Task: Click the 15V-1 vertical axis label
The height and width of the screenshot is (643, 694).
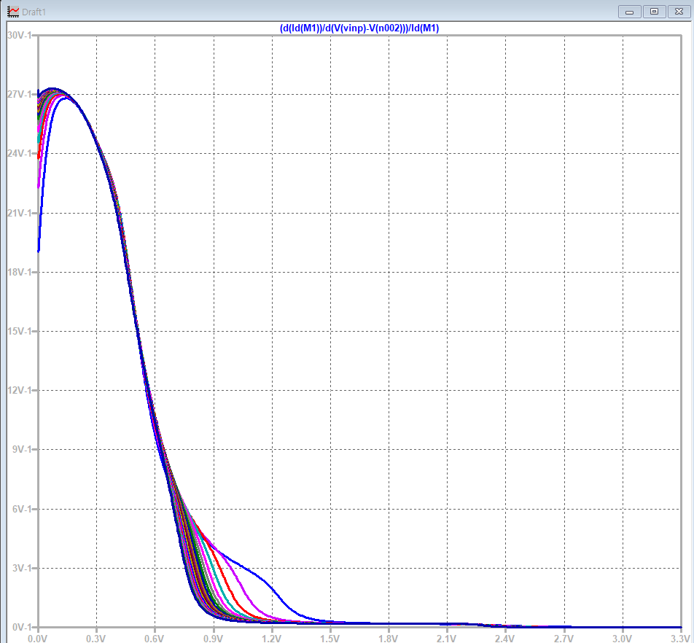Action: click(x=20, y=331)
